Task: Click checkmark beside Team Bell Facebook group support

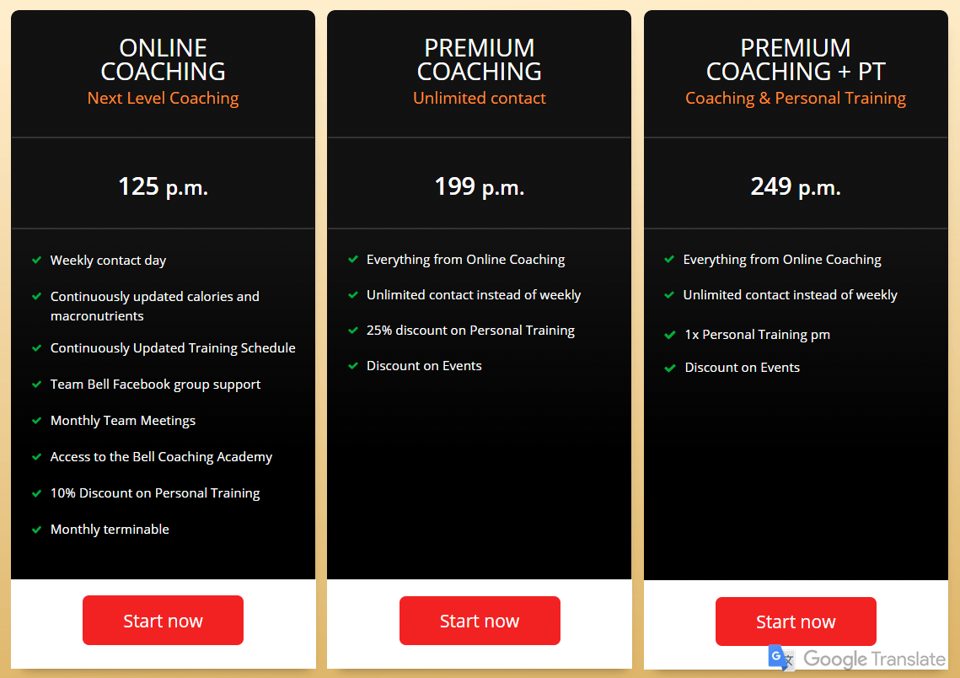Action: coord(36,384)
